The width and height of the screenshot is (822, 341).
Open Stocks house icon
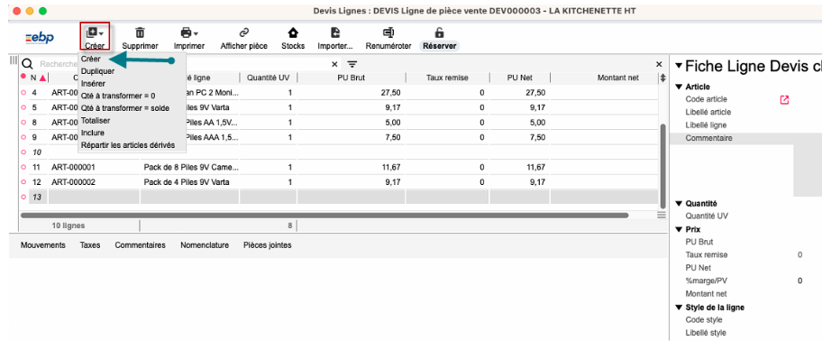293,33
